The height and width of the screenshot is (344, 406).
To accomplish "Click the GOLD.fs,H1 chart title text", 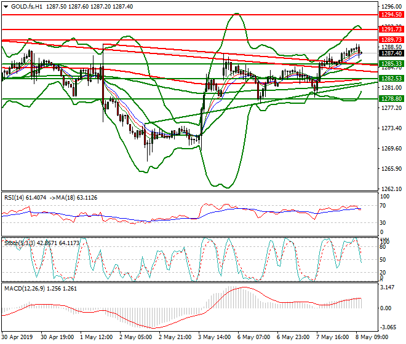I will [x=26, y=7].
